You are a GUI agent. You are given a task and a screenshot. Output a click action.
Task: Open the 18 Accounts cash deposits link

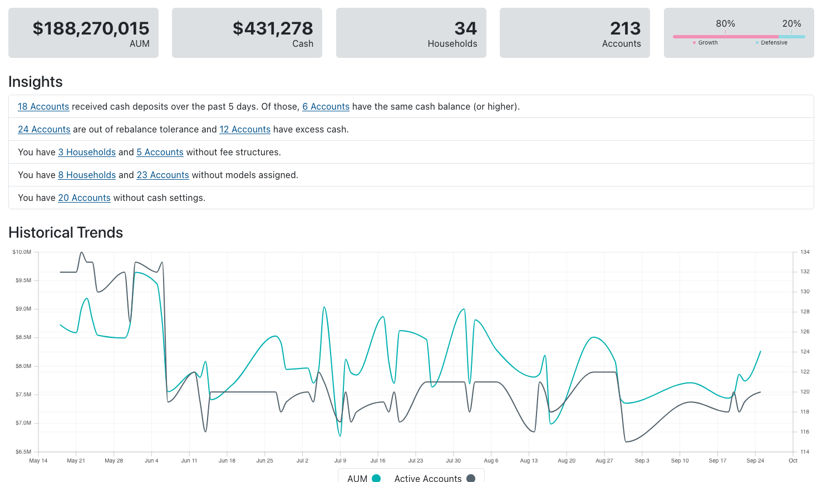tap(43, 106)
